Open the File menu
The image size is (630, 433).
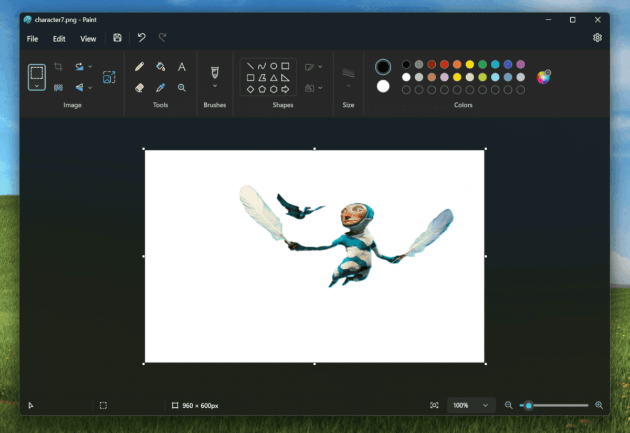tap(33, 38)
